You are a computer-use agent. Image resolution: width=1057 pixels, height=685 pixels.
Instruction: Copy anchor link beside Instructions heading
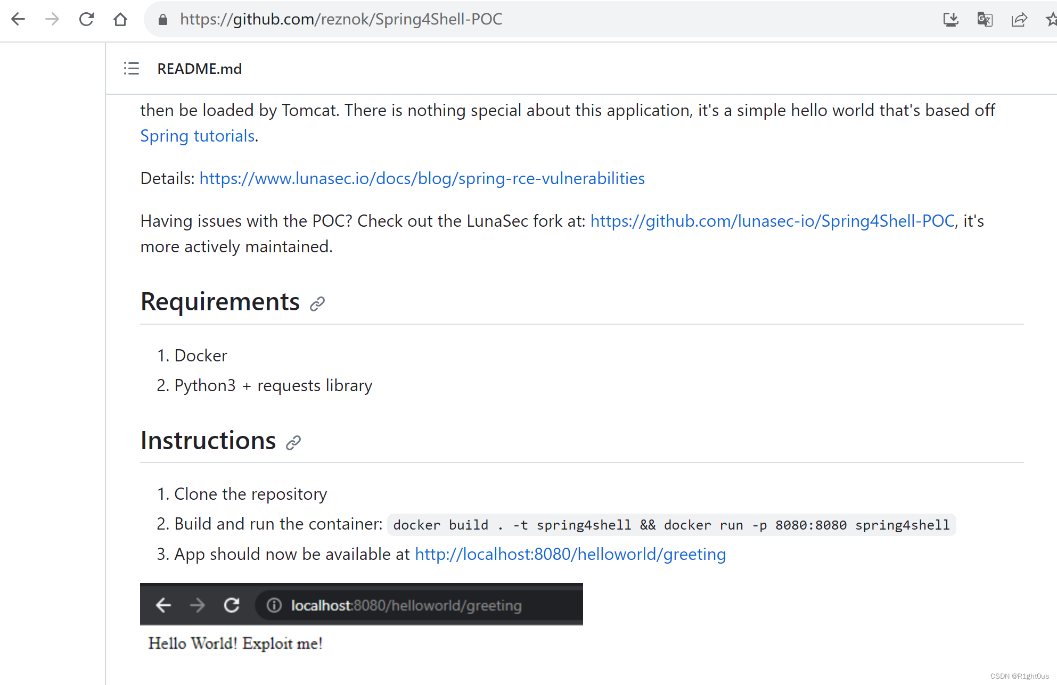293,442
